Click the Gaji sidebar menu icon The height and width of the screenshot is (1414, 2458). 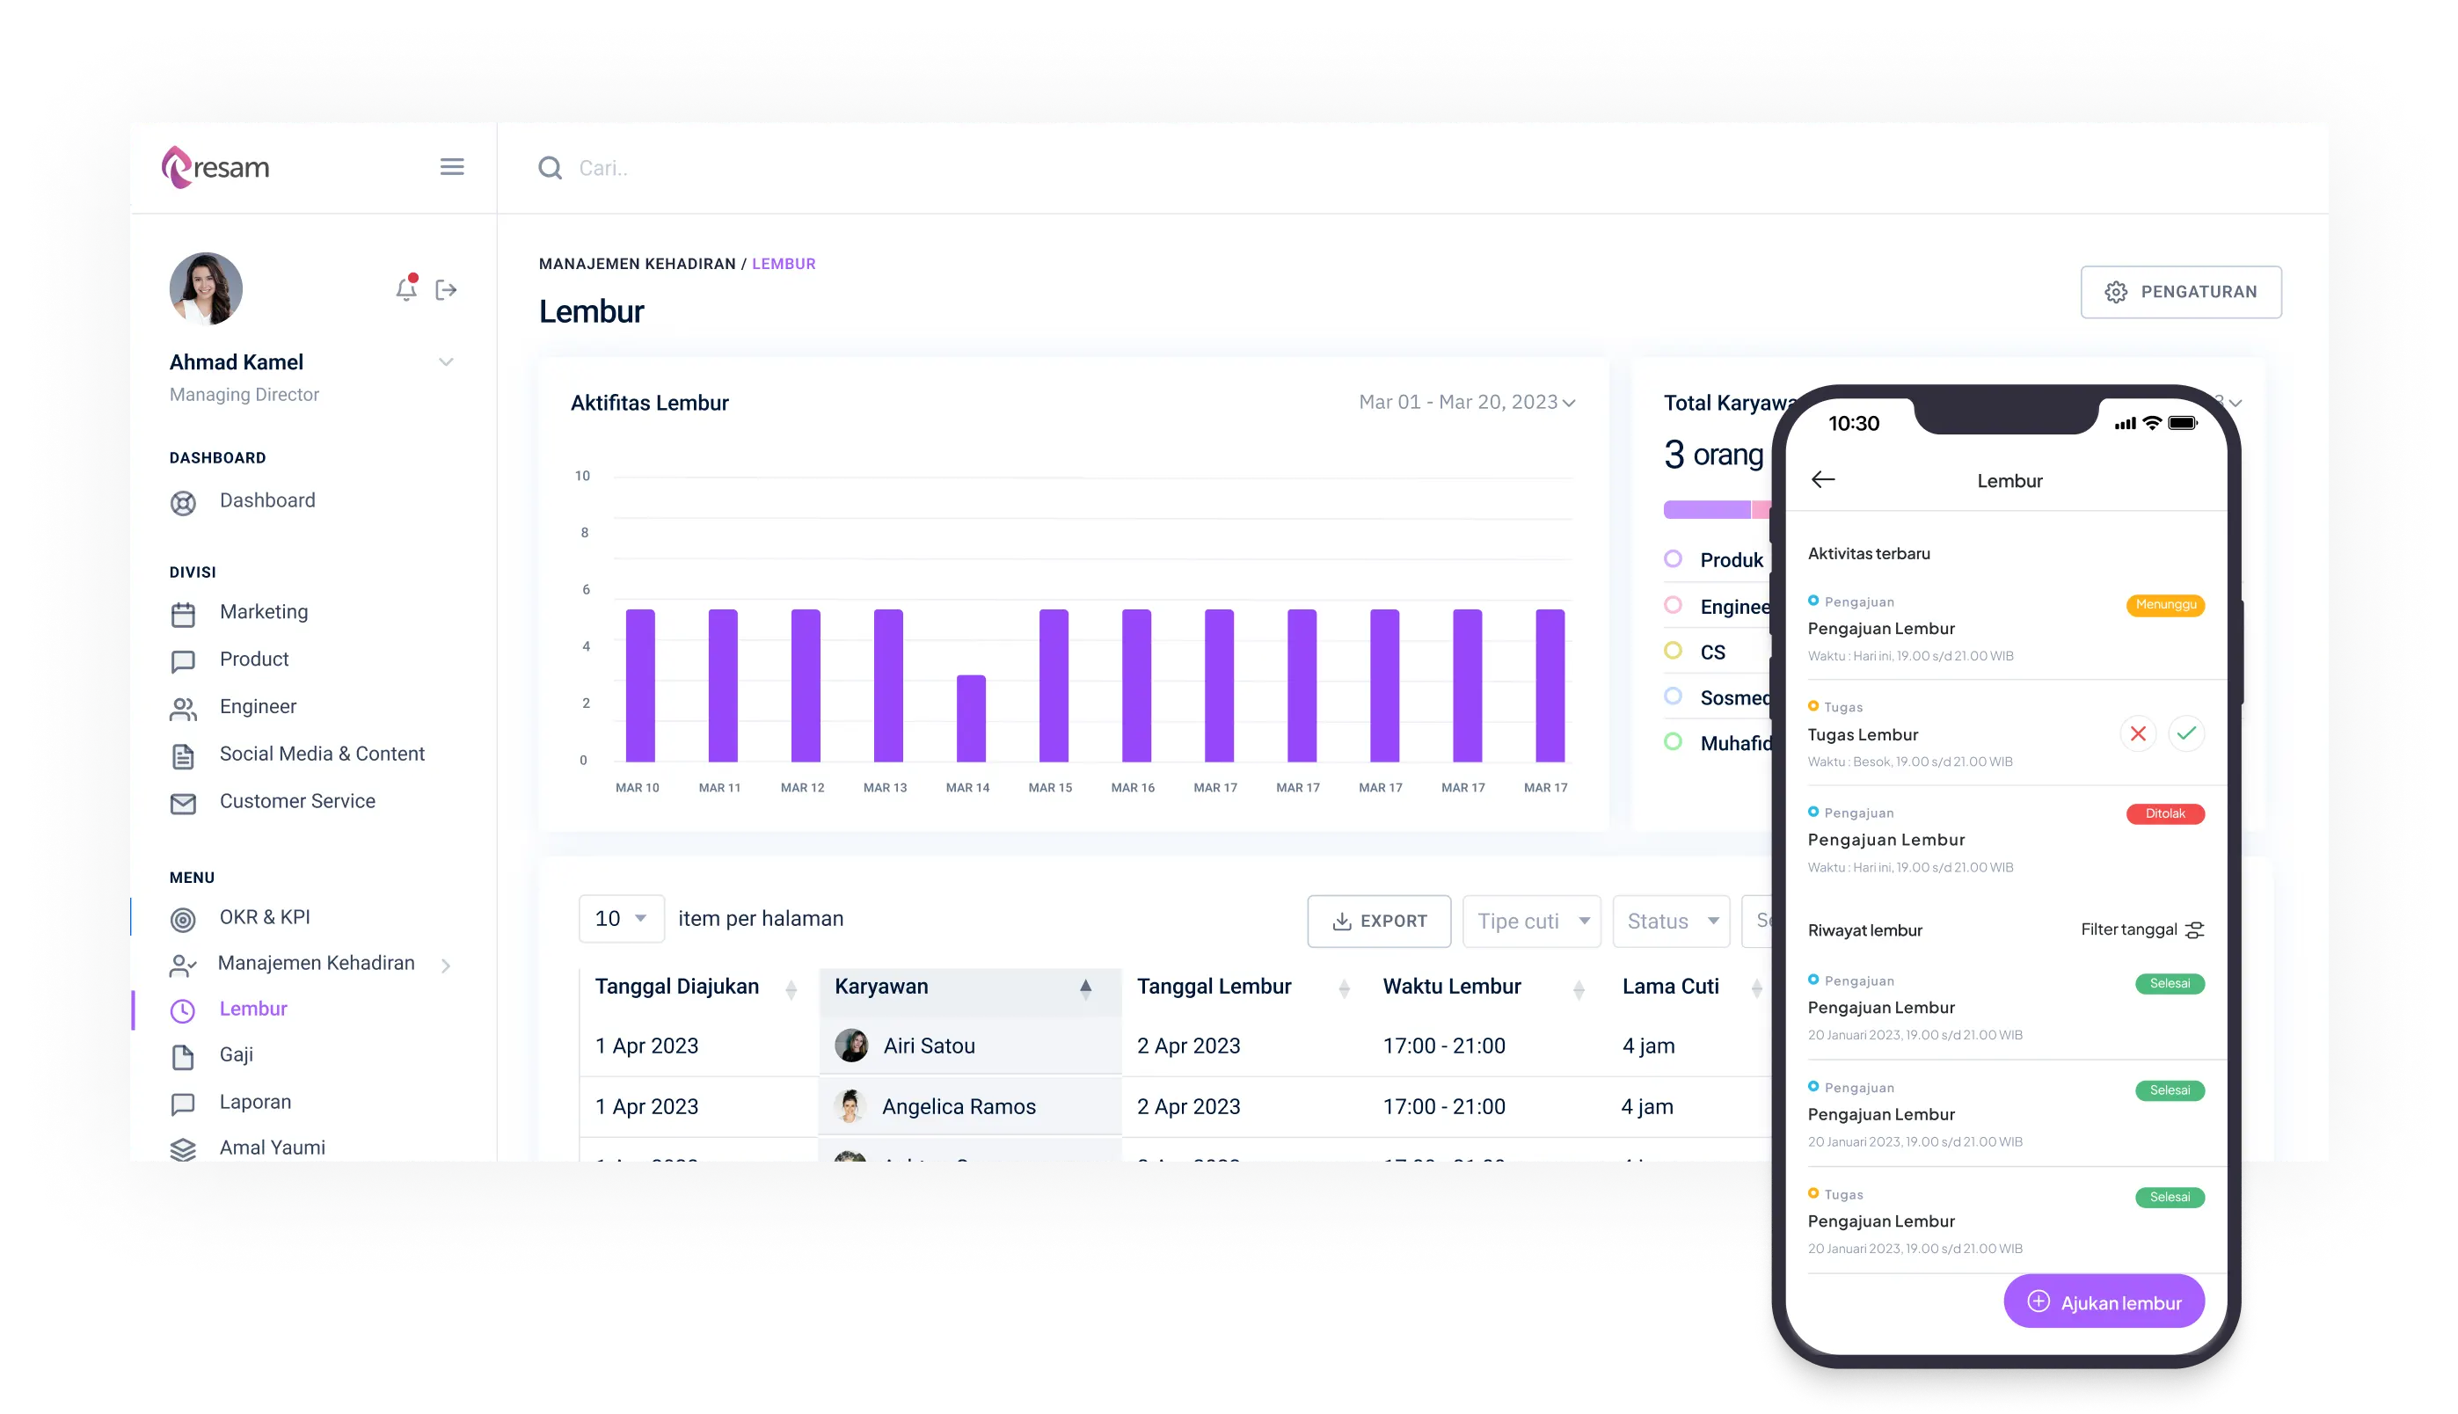pos(182,1054)
